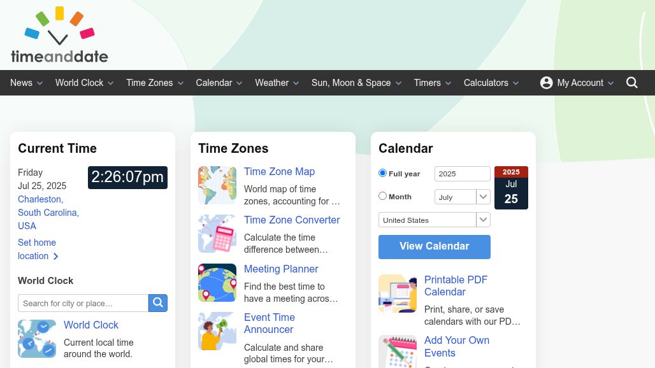The width and height of the screenshot is (655, 368).
Task: Click the View Calendar button
Action: pos(435,246)
